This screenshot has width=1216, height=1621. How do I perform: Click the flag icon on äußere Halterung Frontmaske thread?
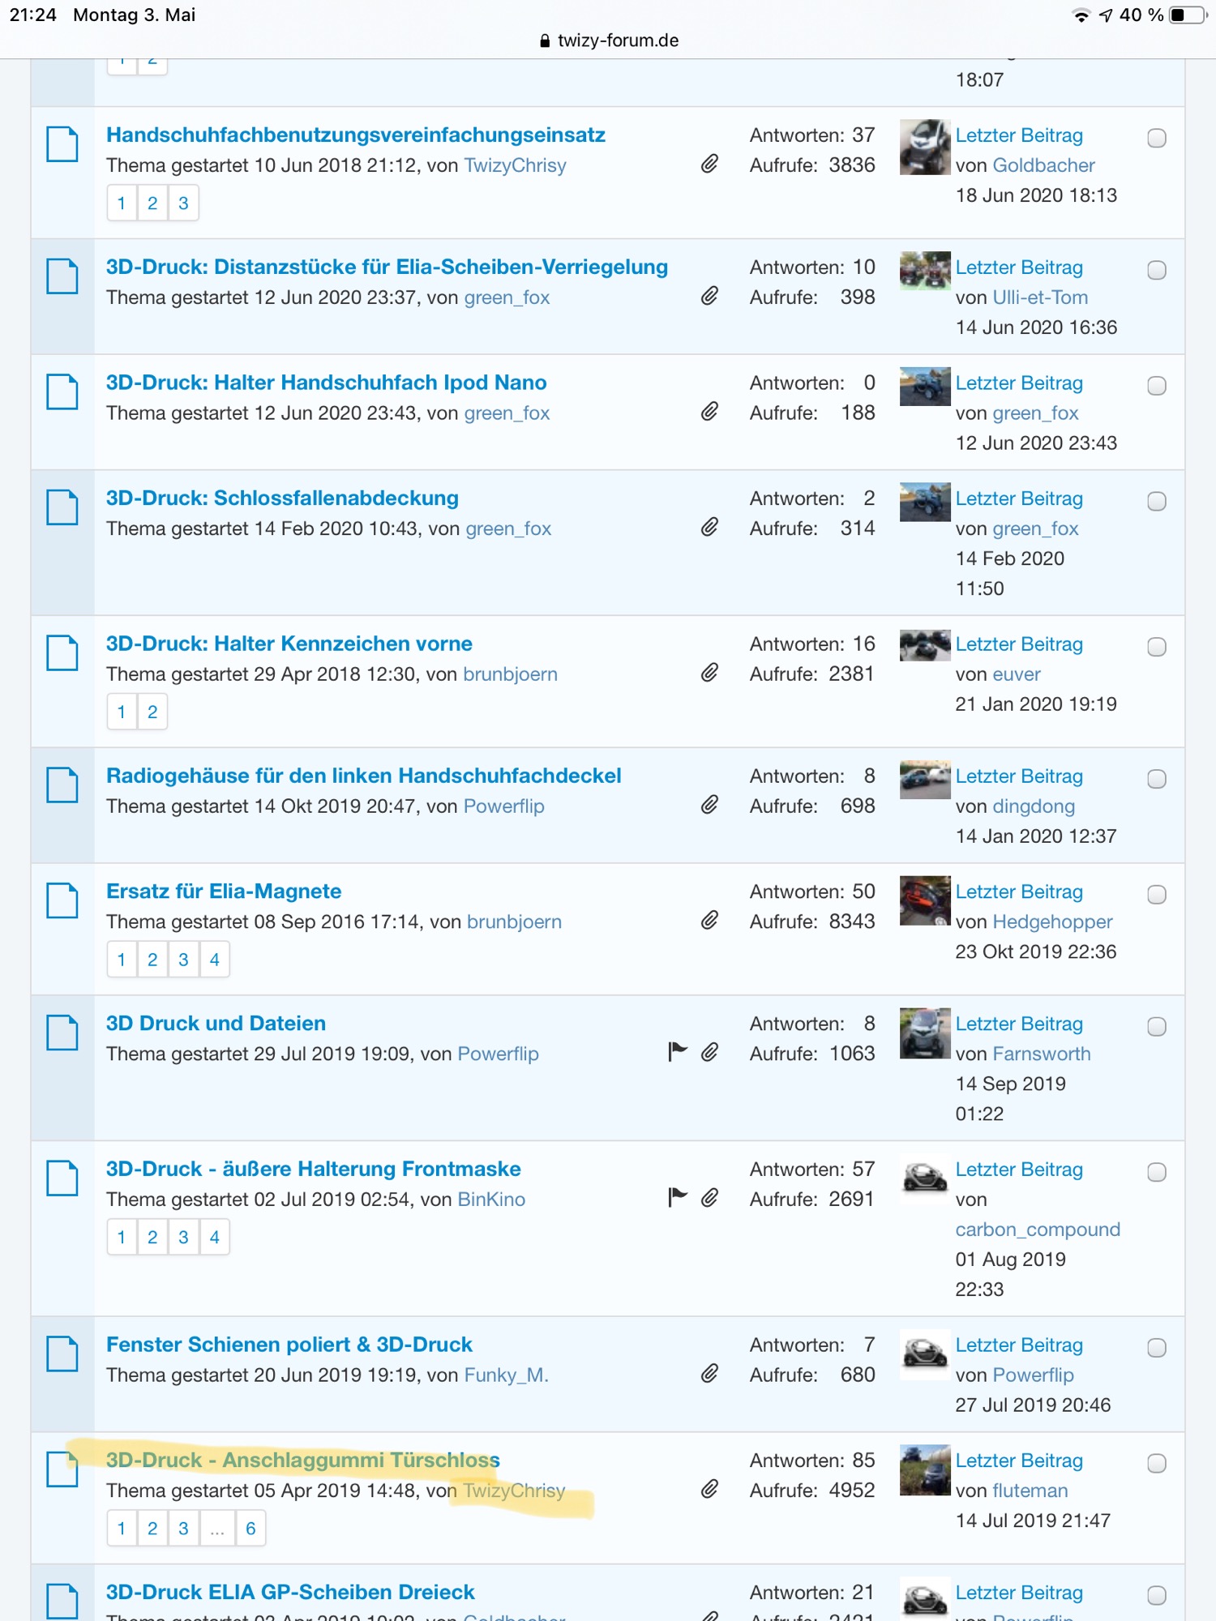click(x=677, y=1197)
